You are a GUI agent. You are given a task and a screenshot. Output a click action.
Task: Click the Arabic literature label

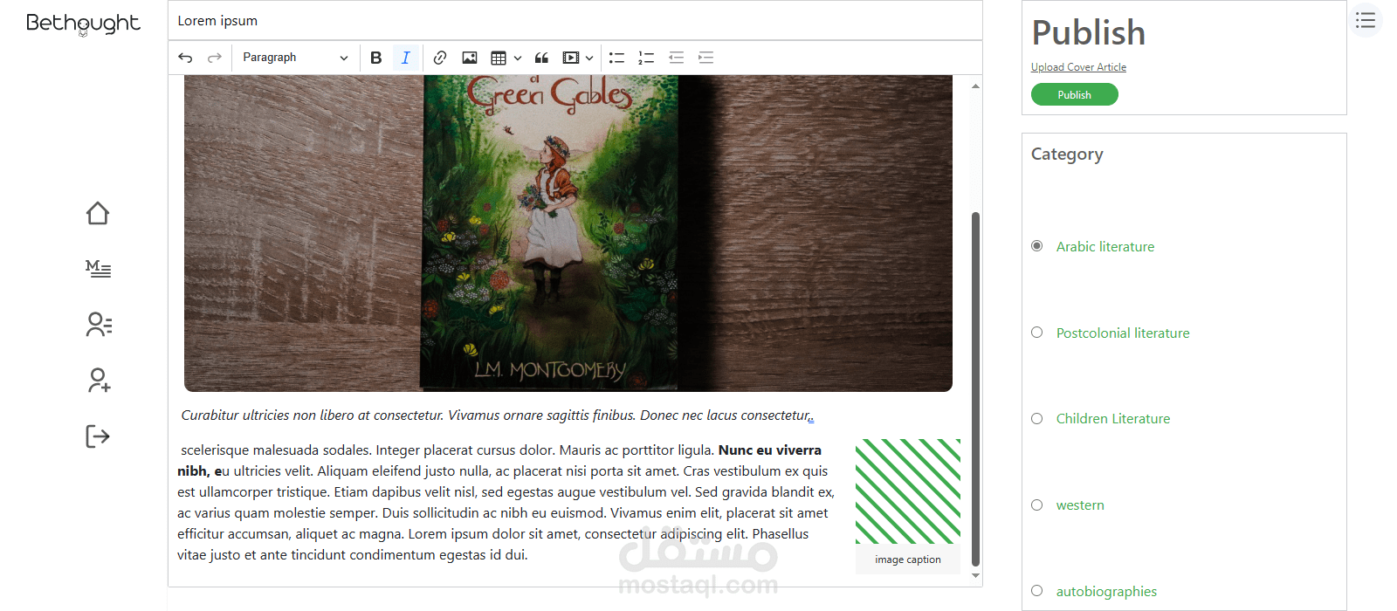pos(1105,247)
